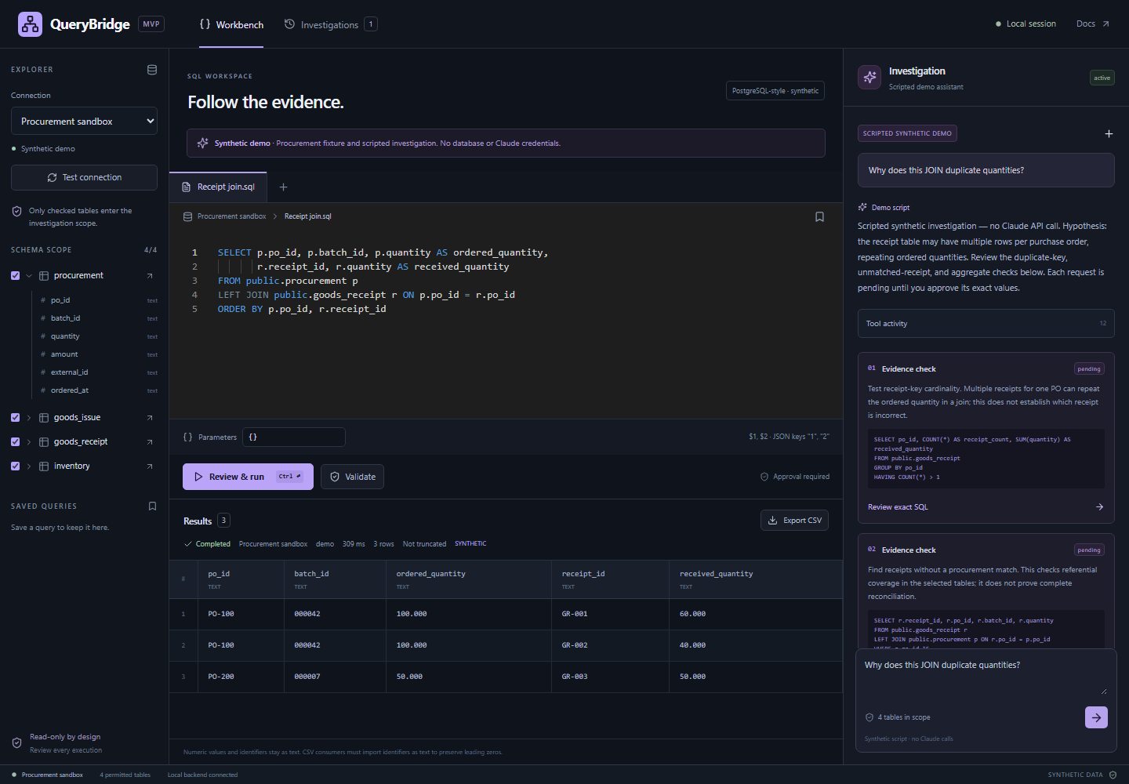Image resolution: width=1129 pixels, height=784 pixels.
Task: Open Review exact SQL arrow for check 01
Action: point(1099,507)
